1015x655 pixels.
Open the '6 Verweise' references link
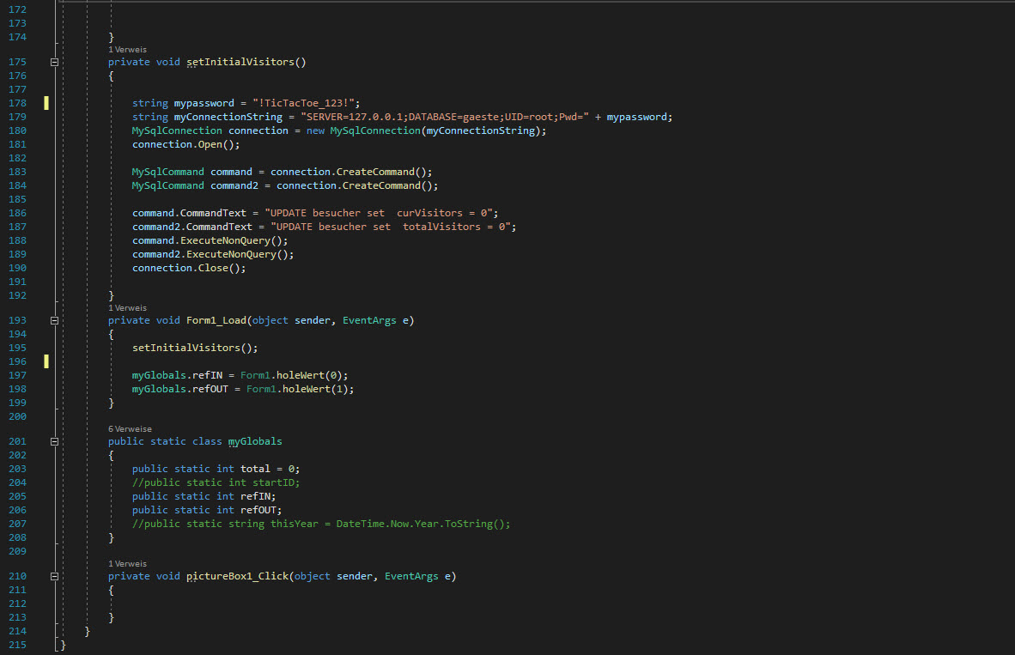130,428
